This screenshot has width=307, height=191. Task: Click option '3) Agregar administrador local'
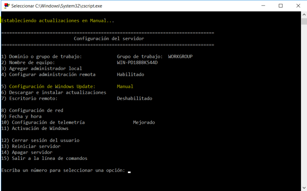[41, 69]
